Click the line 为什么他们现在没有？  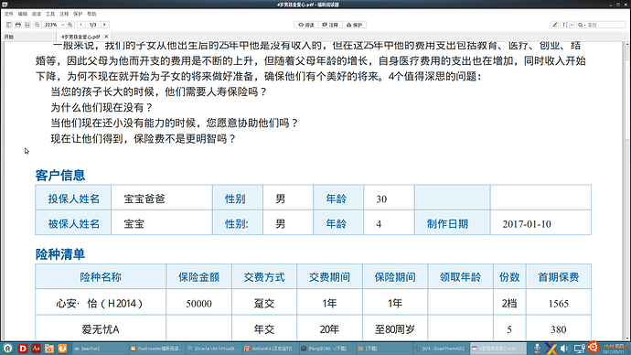tap(102, 107)
